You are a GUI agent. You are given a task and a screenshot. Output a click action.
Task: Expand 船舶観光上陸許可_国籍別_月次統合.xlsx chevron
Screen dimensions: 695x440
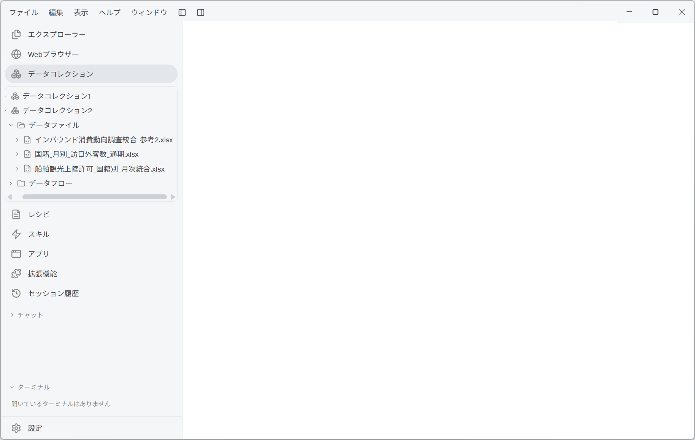click(x=17, y=169)
